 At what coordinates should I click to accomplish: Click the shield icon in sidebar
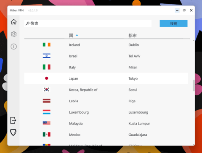coord(13,132)
